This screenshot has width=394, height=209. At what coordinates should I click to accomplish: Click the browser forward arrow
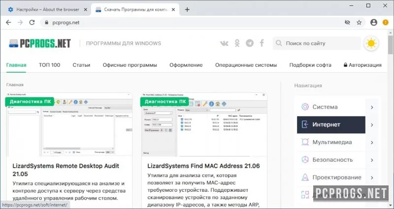[x=20, y=23]
